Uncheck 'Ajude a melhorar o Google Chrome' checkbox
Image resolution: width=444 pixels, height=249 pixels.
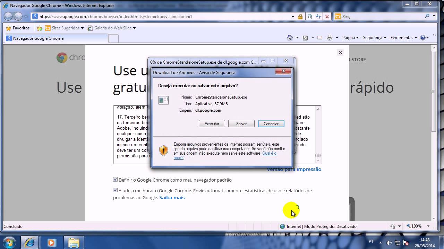(x=115, y=190)
